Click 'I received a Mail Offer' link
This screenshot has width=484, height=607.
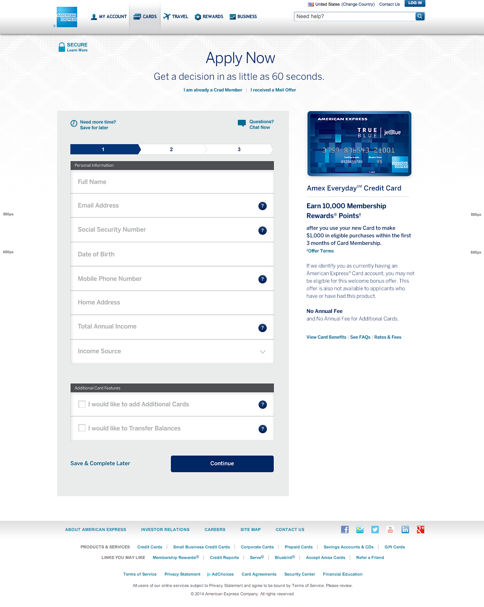pos(273,90)
